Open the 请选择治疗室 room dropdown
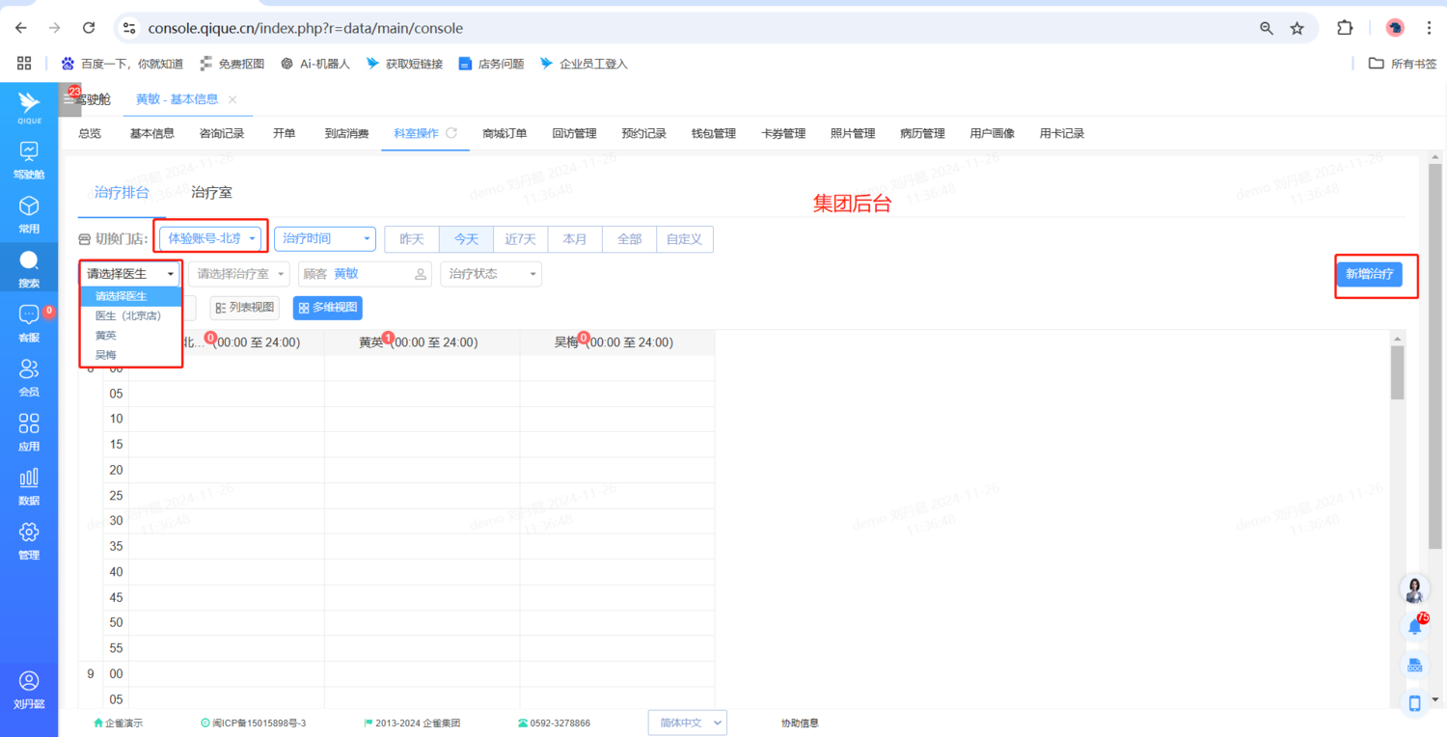Image resolution: width=1447 pixels, height=737 pixels. coord(241,274)
